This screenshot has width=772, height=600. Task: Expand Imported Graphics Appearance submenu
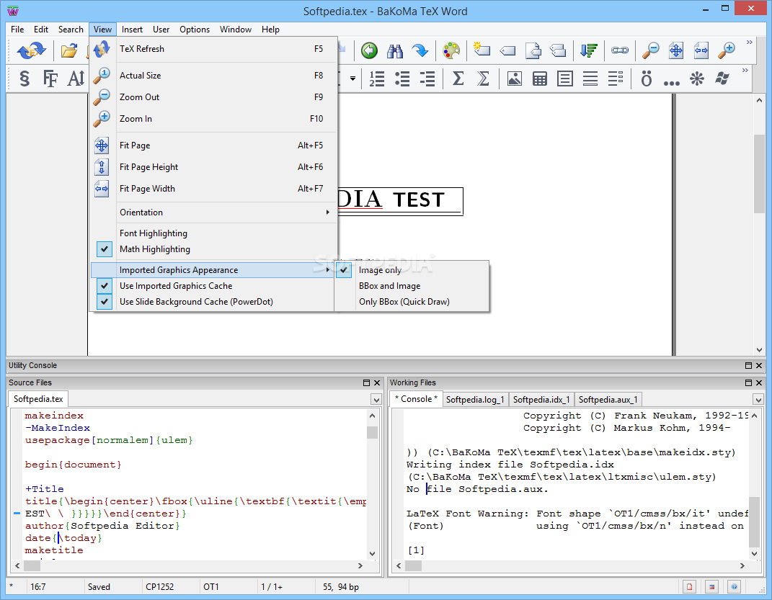[212, 270]
